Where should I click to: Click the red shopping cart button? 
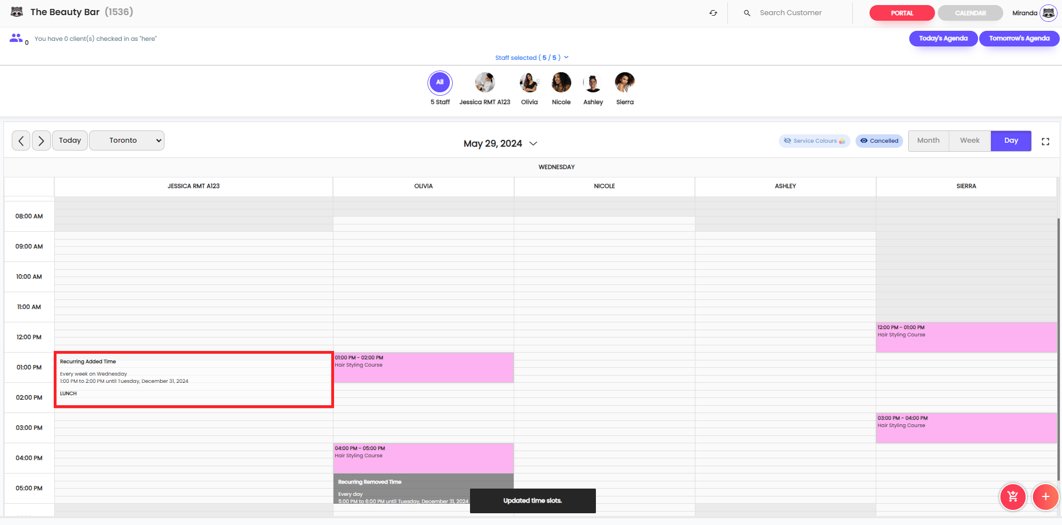click(1013, 496)
